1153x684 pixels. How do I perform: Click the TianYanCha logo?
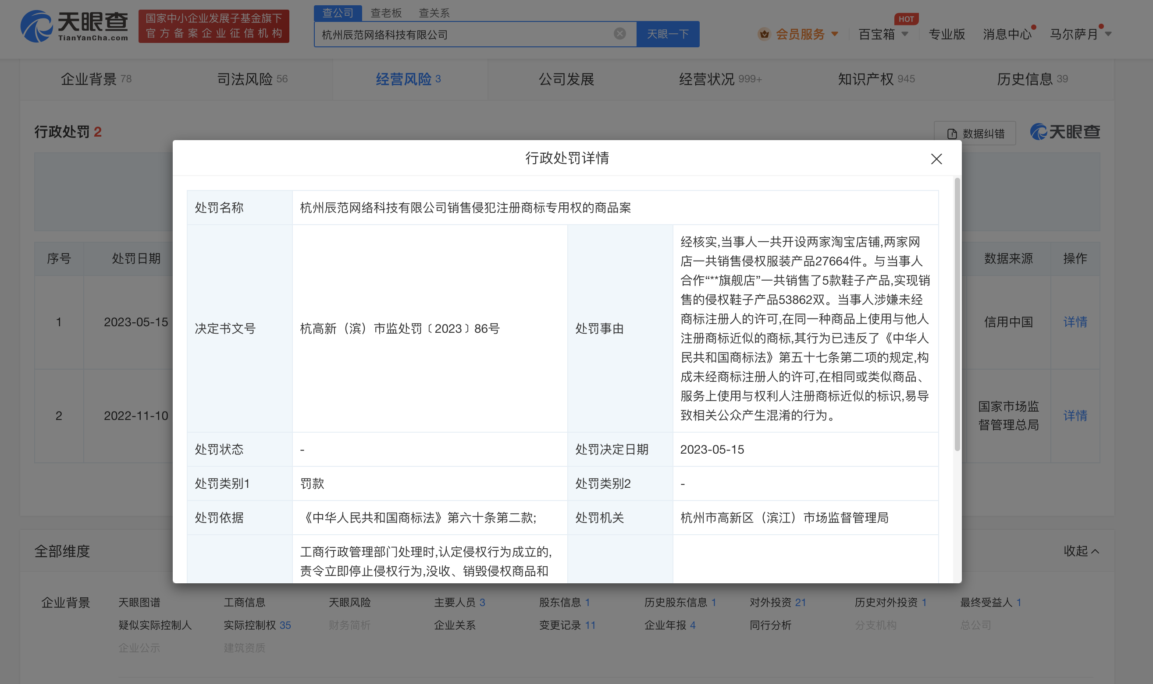click(x=74, y=26)
